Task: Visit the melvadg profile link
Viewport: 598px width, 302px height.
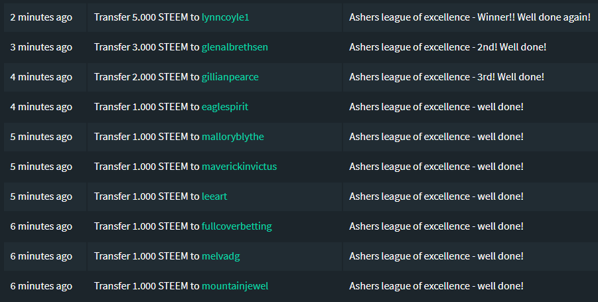Action: 221,256
